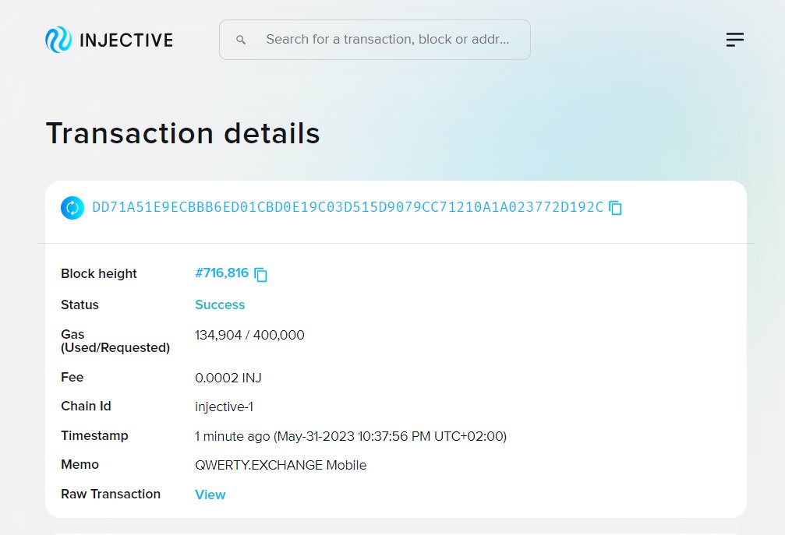Click the Block height label

pyautogui.click(x=99, y=273)
